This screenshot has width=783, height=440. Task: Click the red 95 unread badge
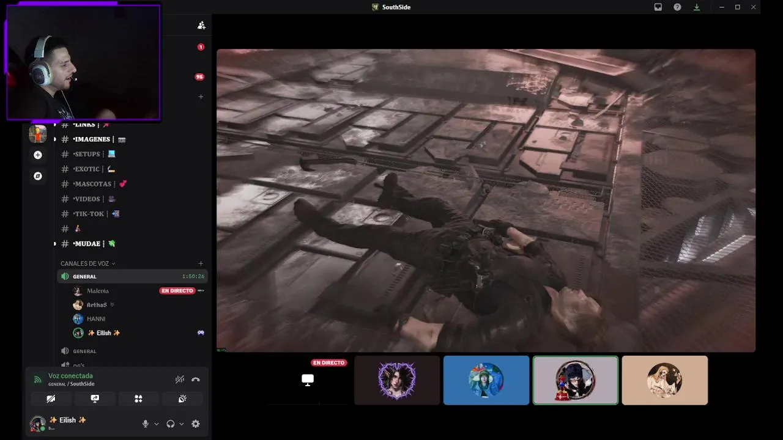(x=199, y=77)
